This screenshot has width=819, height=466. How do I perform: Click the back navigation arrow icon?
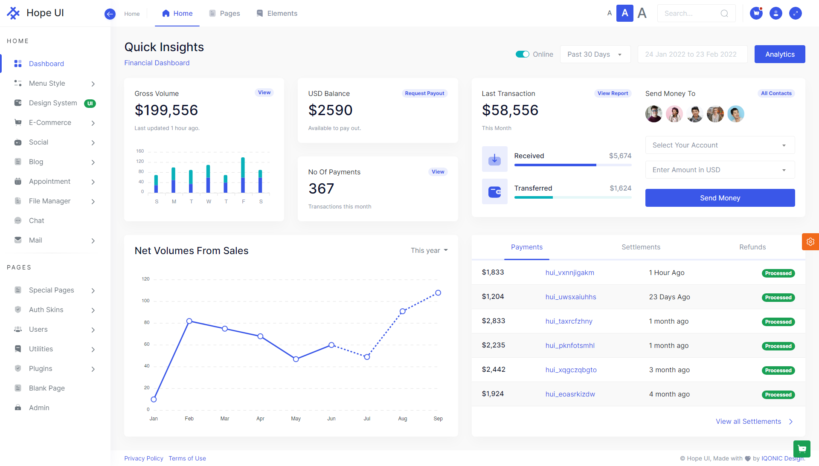110,12
